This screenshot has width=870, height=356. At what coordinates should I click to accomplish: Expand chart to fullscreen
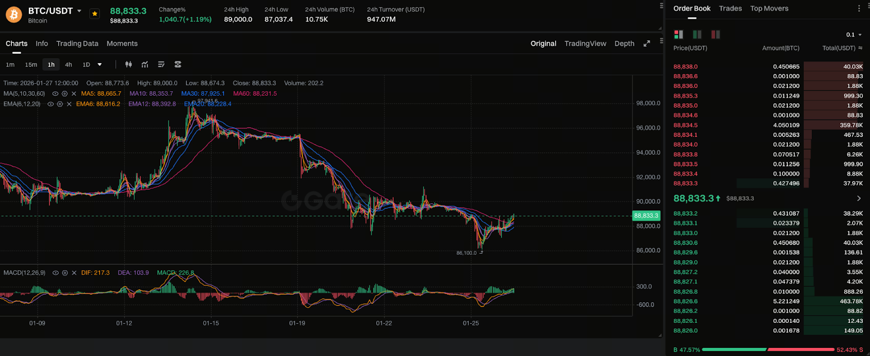coord(647,43)
